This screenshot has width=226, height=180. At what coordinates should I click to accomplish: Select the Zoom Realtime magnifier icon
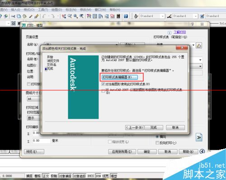tap(70, 16)
